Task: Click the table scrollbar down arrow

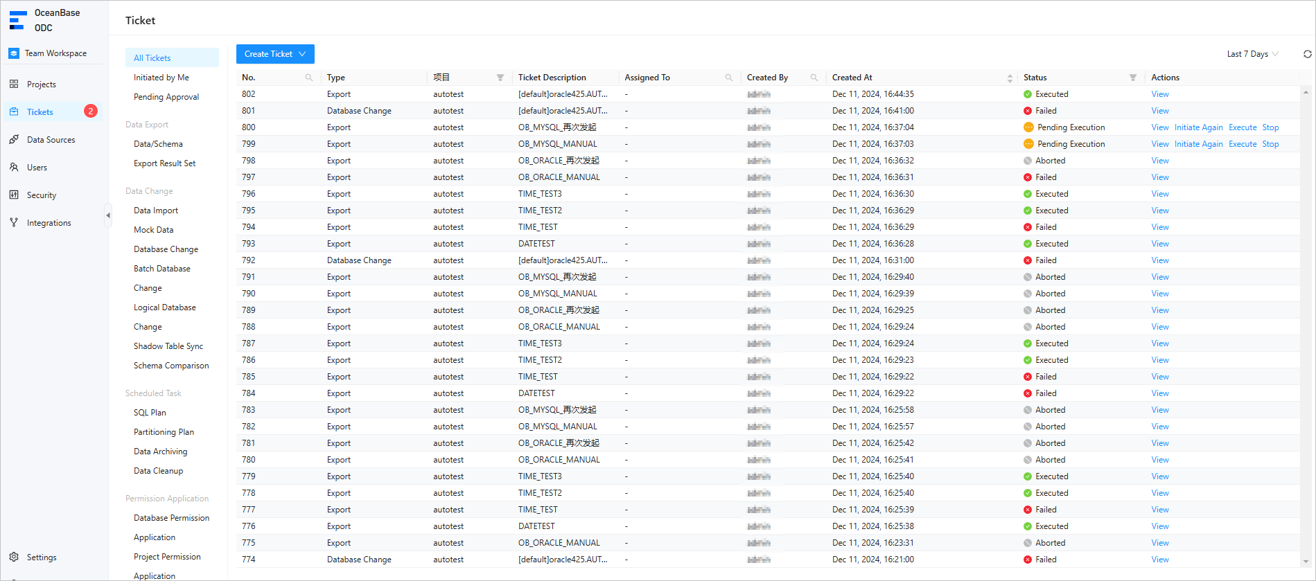Action: 1306,562
